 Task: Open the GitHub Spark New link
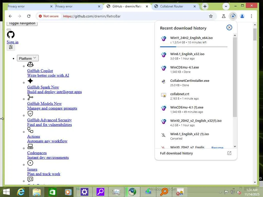point(43,87)
